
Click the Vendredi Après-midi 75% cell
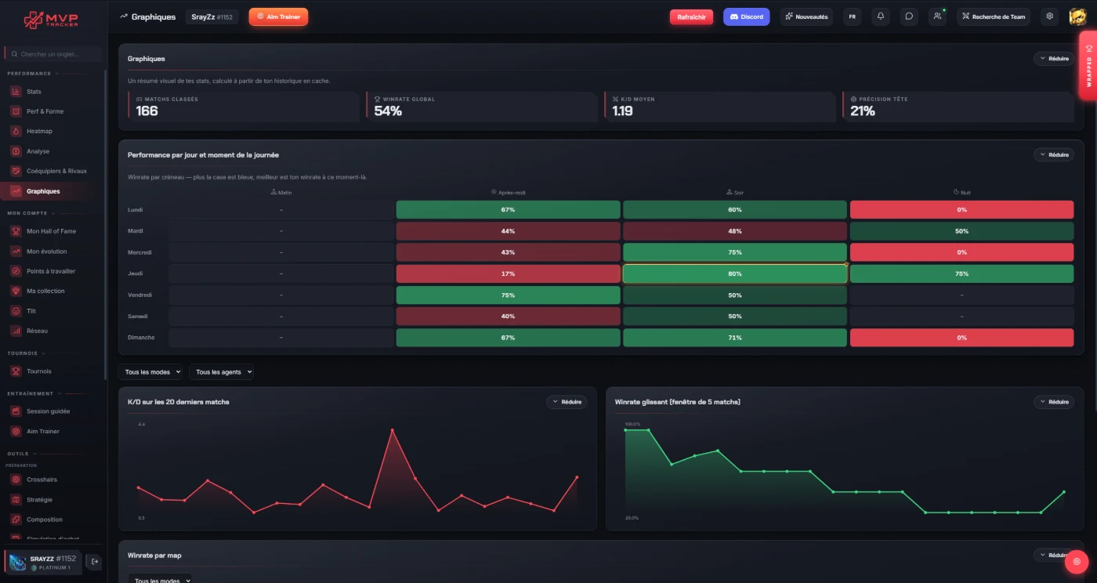click(509, 295)
